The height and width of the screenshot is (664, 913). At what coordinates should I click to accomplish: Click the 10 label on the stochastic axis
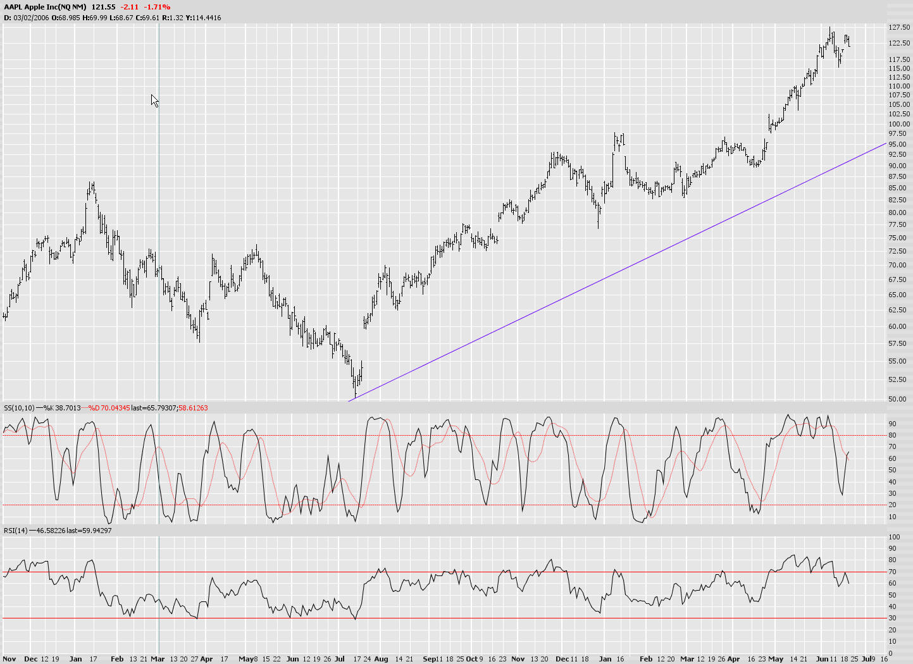click(x=892, y=517)
